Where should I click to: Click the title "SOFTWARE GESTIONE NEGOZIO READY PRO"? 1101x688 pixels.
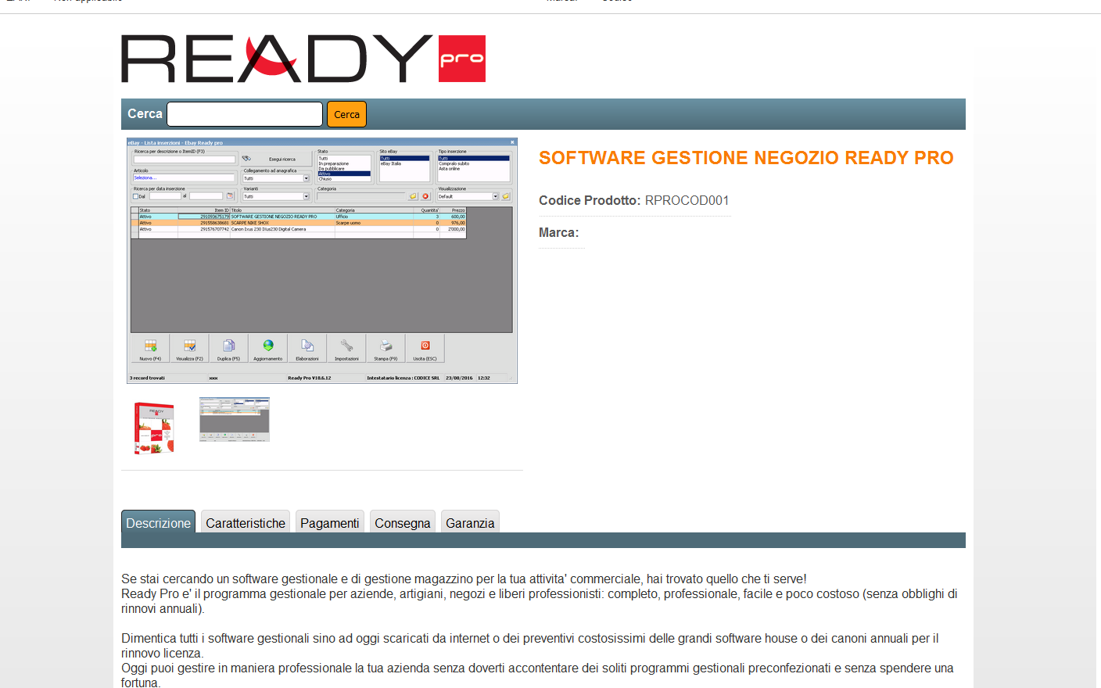[746, 158]
